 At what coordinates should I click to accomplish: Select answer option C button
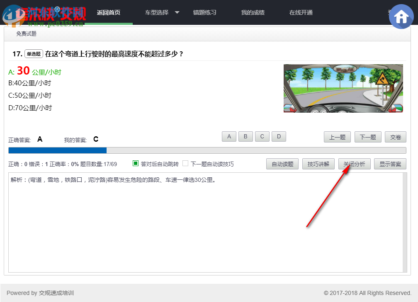262,136
